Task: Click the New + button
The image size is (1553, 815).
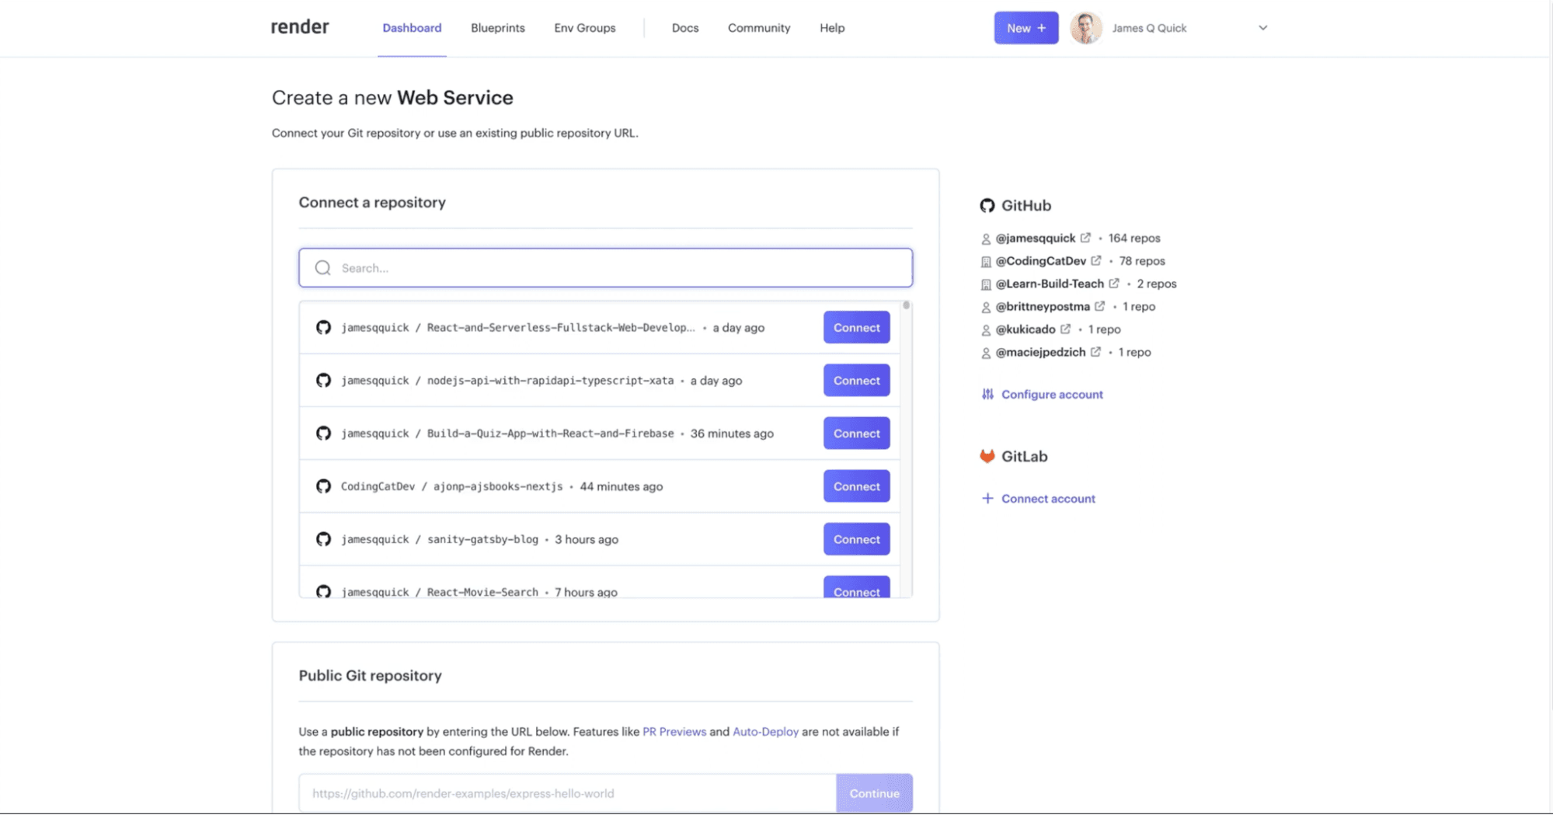Action: click(x=1026, y=28)
